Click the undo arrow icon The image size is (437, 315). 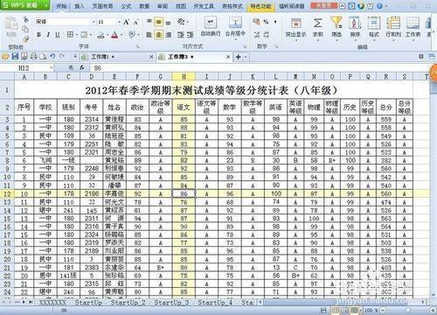tap(52, 56)
